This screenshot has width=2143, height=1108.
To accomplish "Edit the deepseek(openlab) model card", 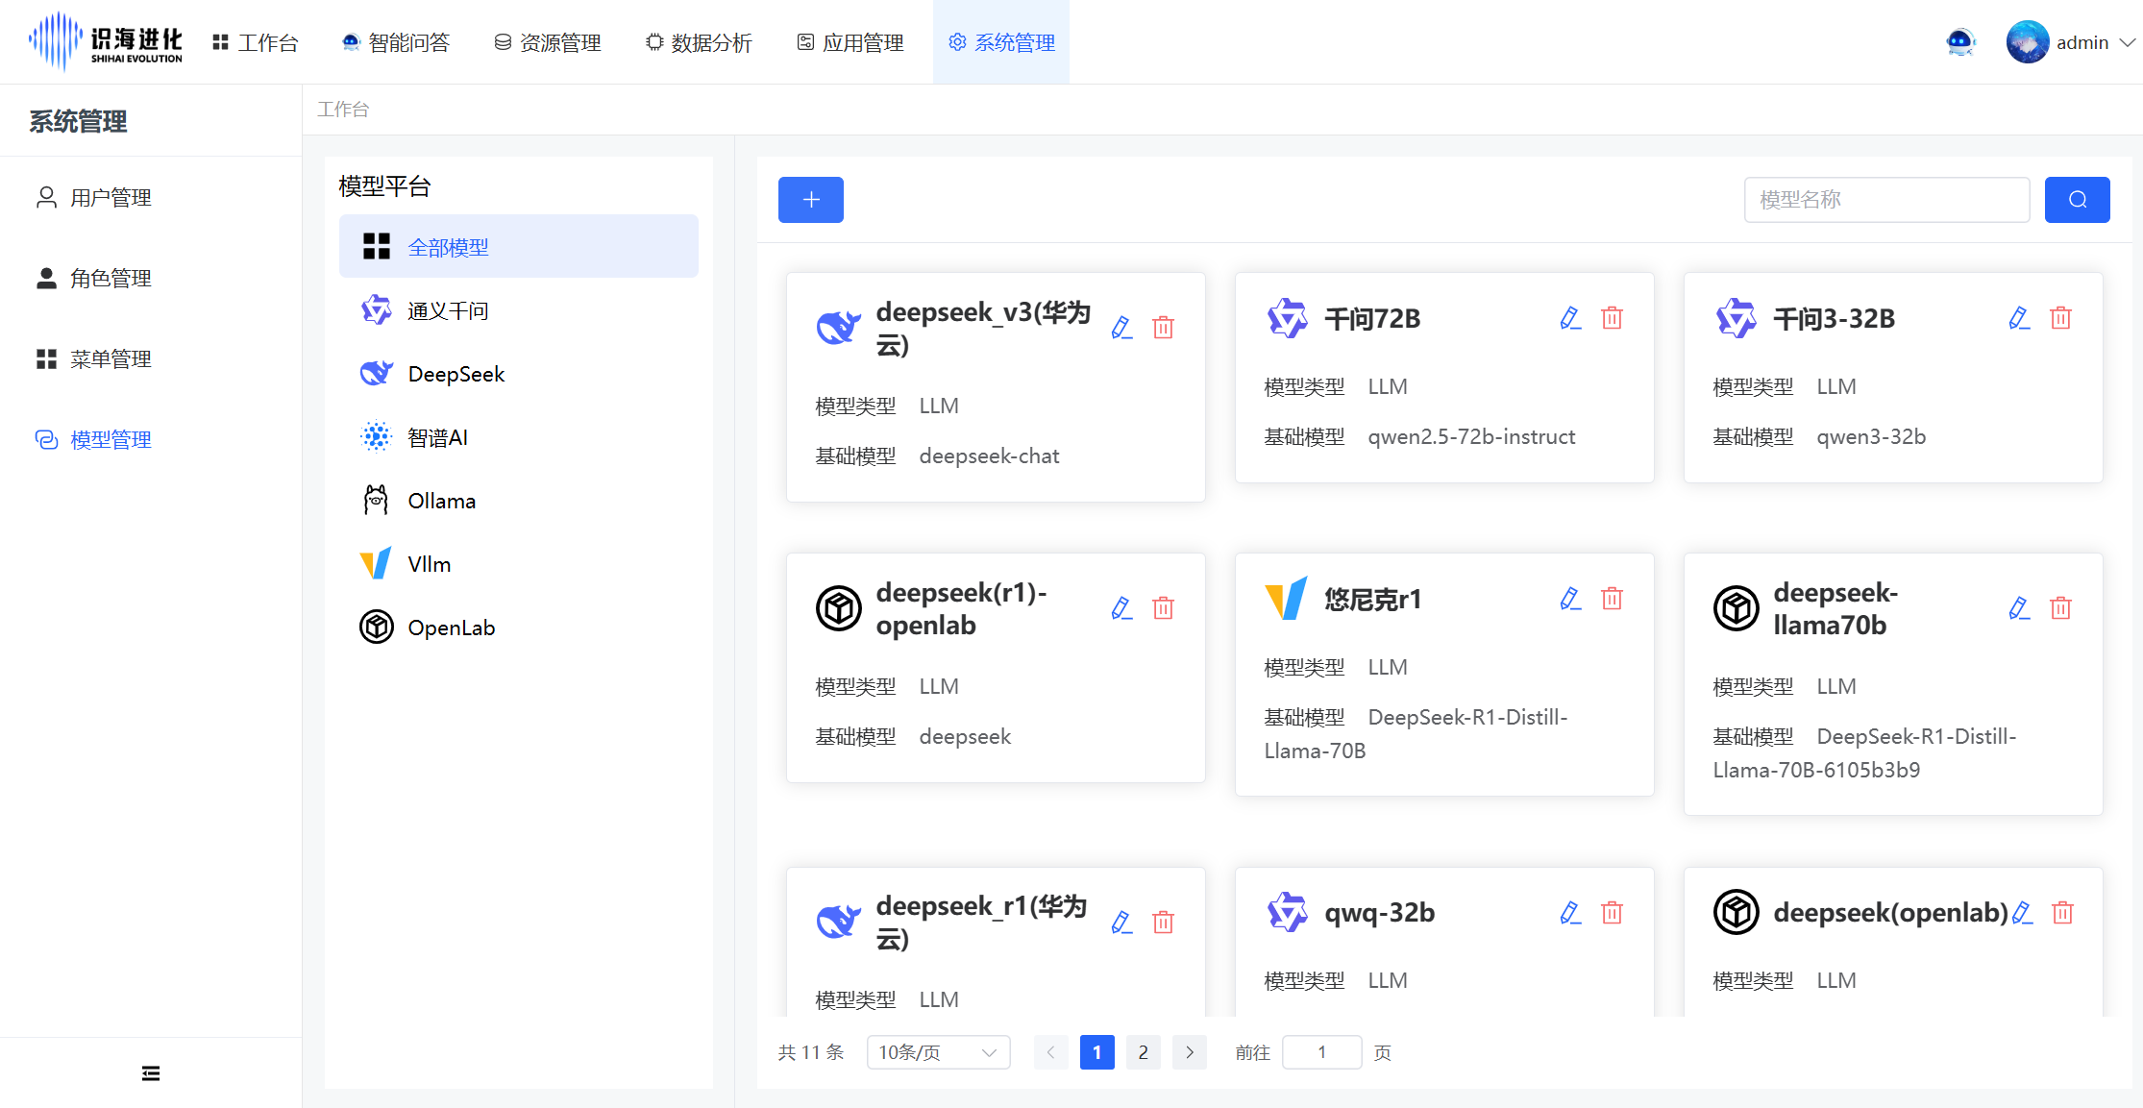I will point(2022,913).
